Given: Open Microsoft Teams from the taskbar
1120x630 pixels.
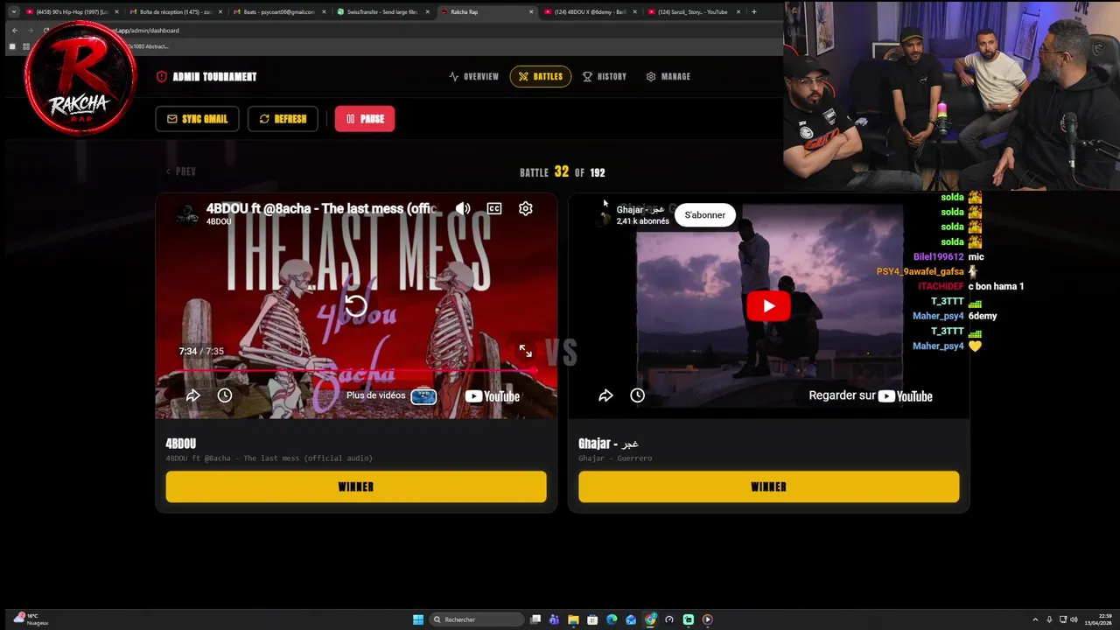Looking at the screenshot, I should (554, 619).
